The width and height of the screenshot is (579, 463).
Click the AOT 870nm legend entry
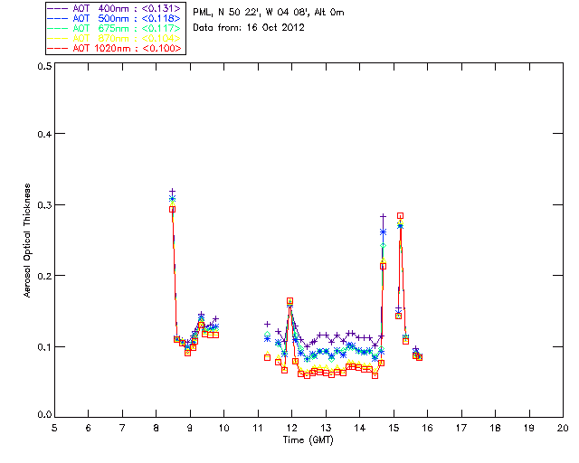click(114, 38)
